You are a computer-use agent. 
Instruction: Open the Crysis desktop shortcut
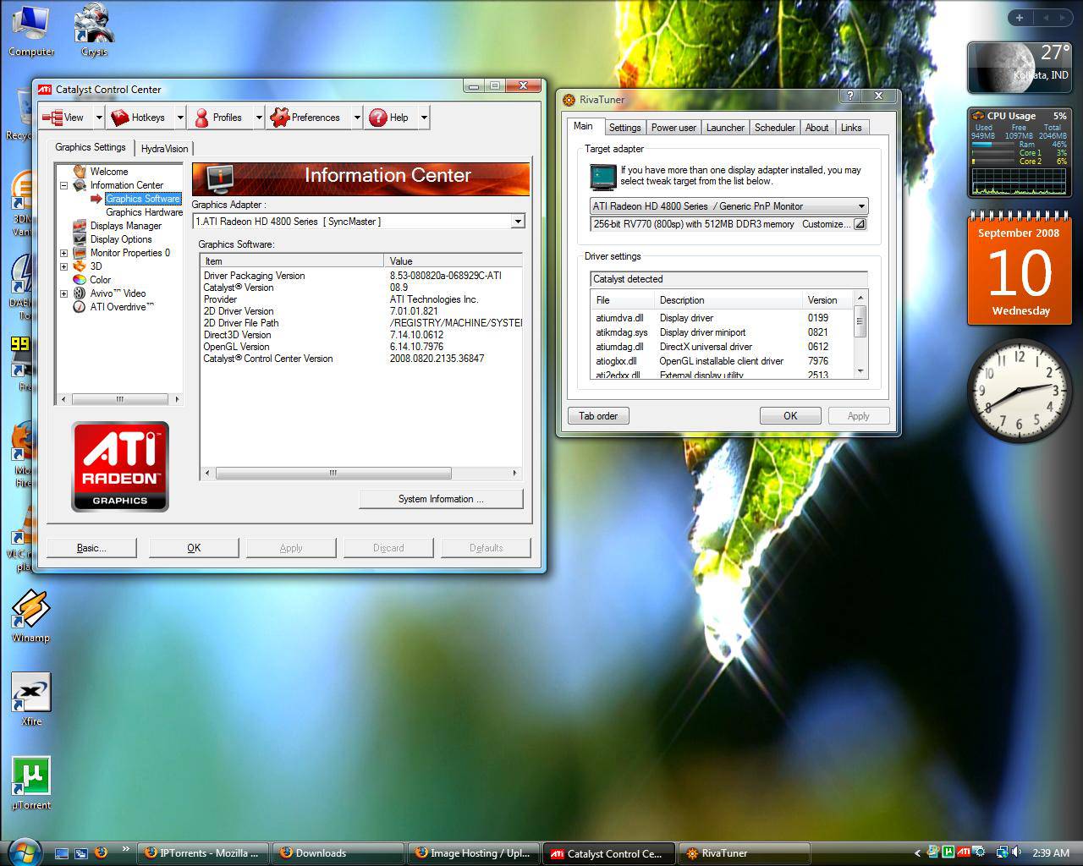click(x=94, y=30)
